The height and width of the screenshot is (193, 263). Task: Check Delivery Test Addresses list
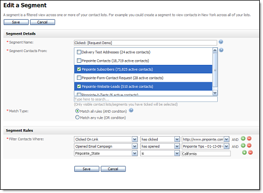tap(79, 52)
